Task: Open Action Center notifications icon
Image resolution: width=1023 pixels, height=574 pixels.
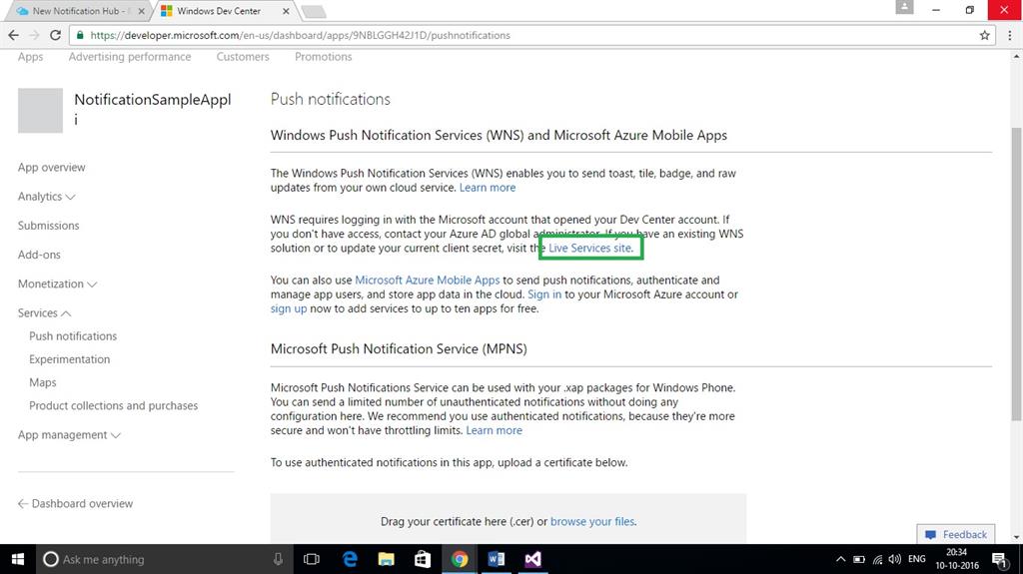Action: [1000, 560]
